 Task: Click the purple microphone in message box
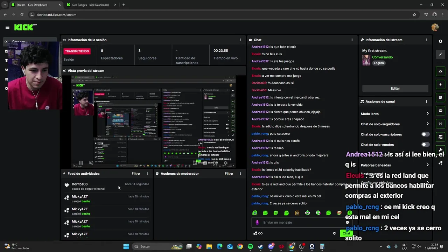point(257,222)
